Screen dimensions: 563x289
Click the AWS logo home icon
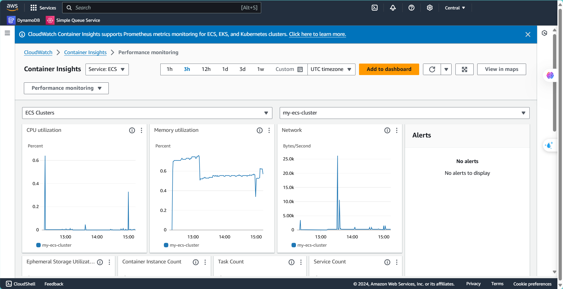(12, 7)
